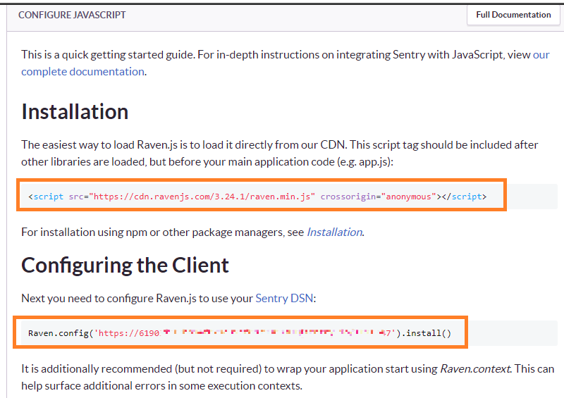
Task: Click the 'Installation' heading
Action: (75, 112)
